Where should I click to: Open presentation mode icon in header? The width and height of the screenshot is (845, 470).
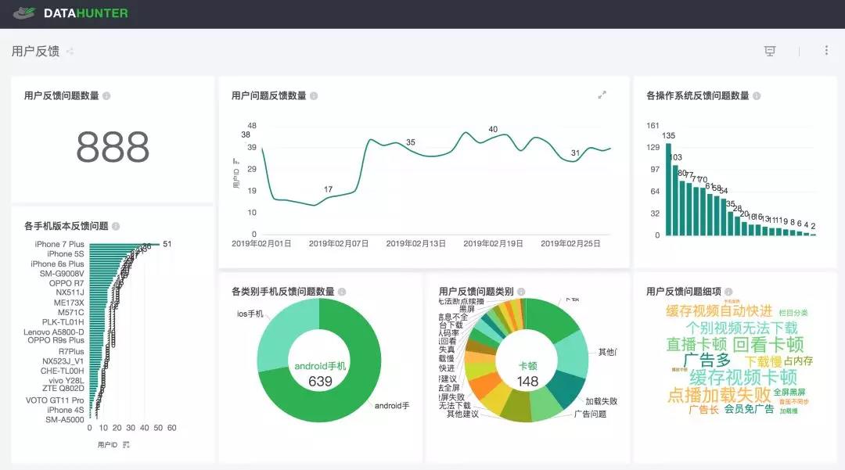click(x=770, y=51)
